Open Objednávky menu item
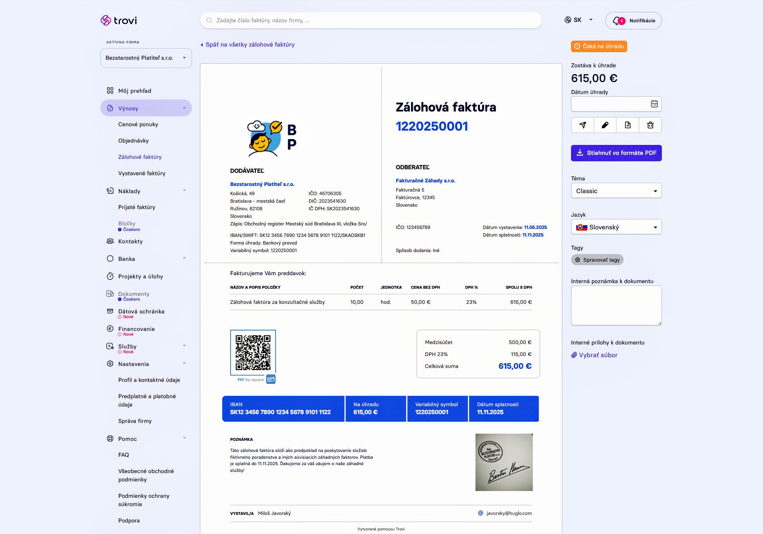763x534 pixels. 133,141
